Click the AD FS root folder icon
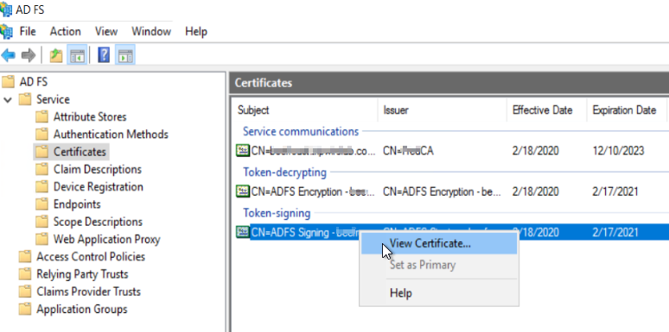This screenshot has width=669, height=332. click(x=8, y=81)
